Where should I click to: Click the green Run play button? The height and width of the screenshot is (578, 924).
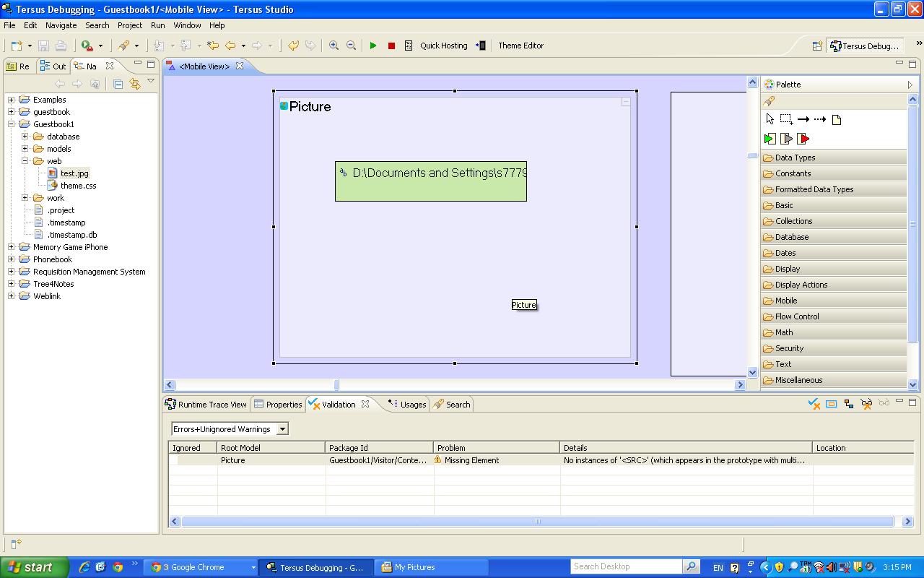(373, 46)
